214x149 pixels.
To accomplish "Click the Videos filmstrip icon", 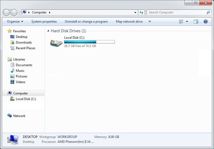I will (x=12, y=82).
